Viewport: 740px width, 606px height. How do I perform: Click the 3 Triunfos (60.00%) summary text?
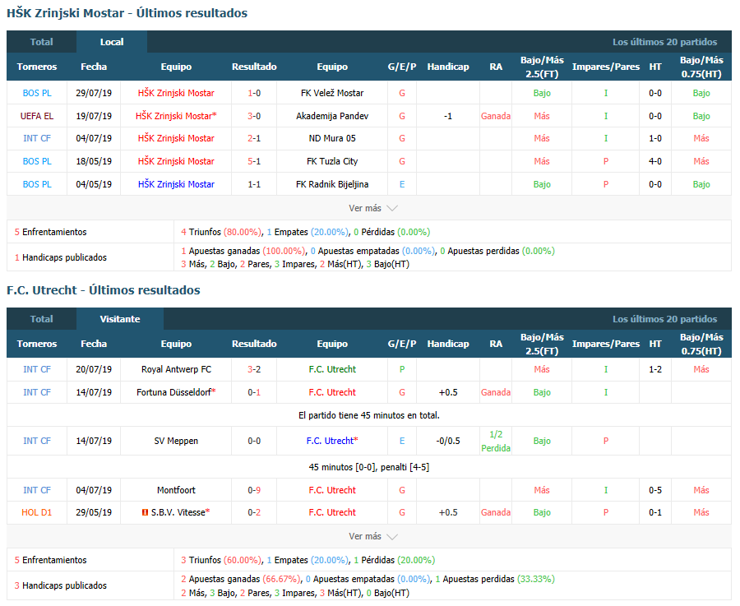pyautogui.click(x=221, y=560)
